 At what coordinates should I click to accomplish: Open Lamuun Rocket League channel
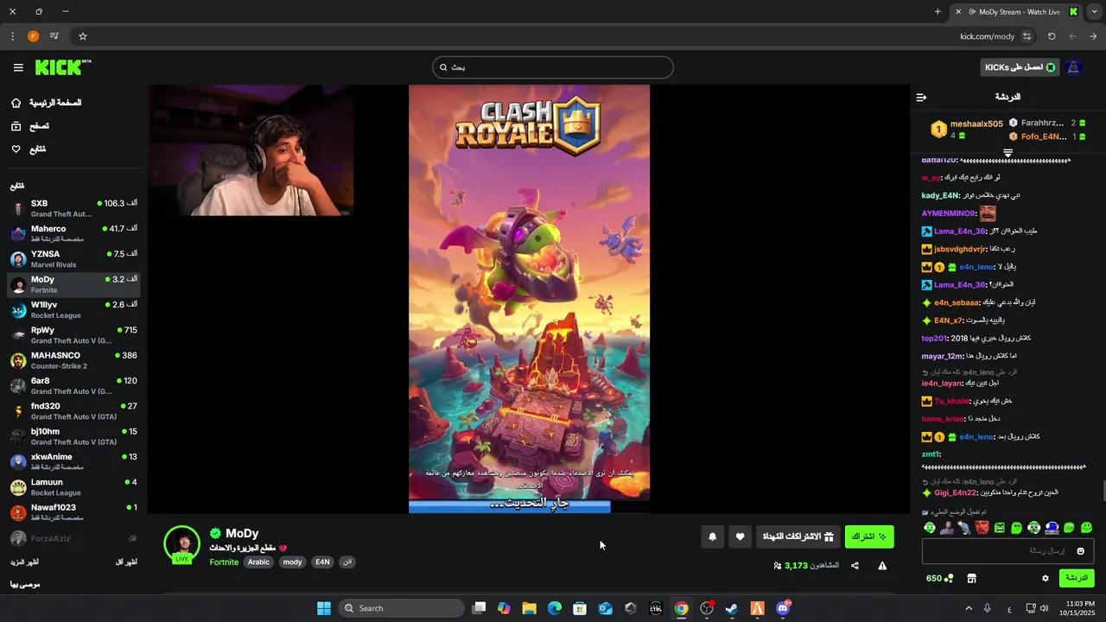[x=73, y=487]
